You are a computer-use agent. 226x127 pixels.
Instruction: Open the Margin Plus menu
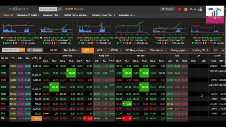(x=127, y=15)
